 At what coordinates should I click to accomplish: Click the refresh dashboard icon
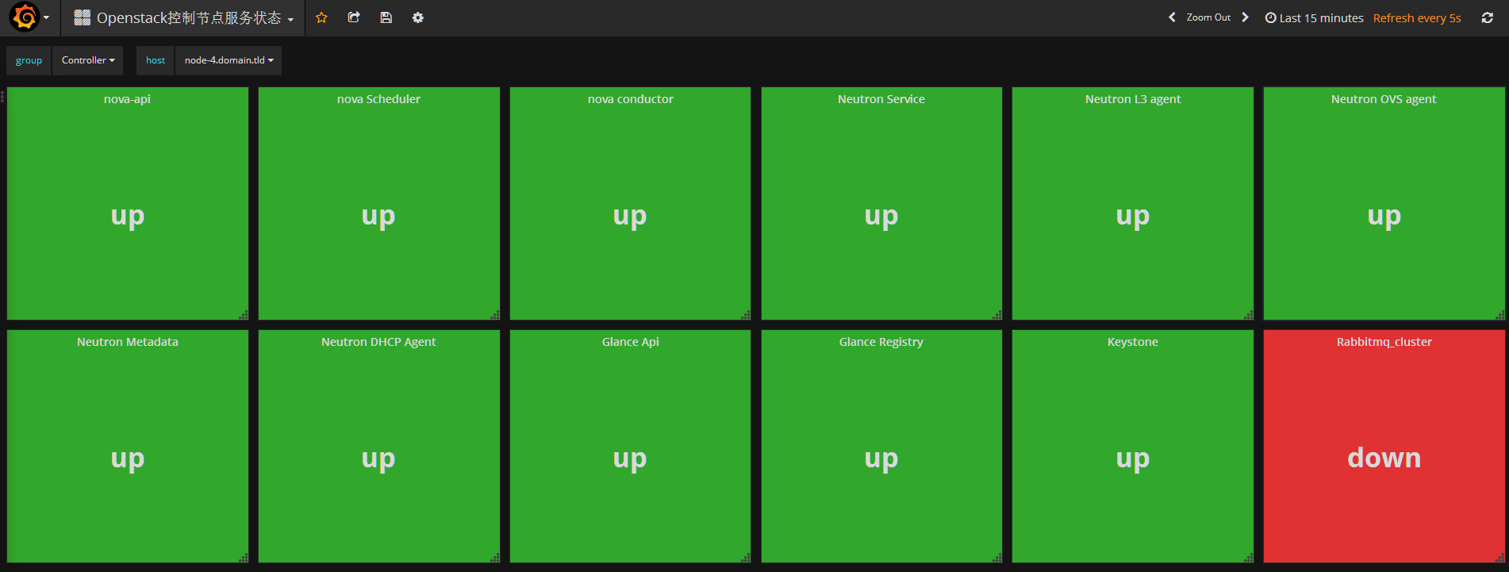(1487, 17)
